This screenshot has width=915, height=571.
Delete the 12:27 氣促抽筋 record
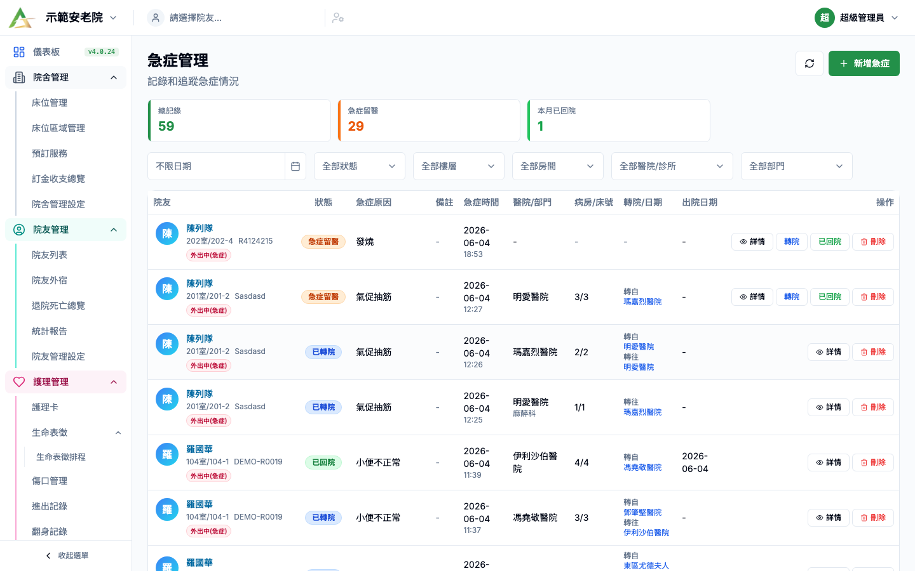[873, 297]
